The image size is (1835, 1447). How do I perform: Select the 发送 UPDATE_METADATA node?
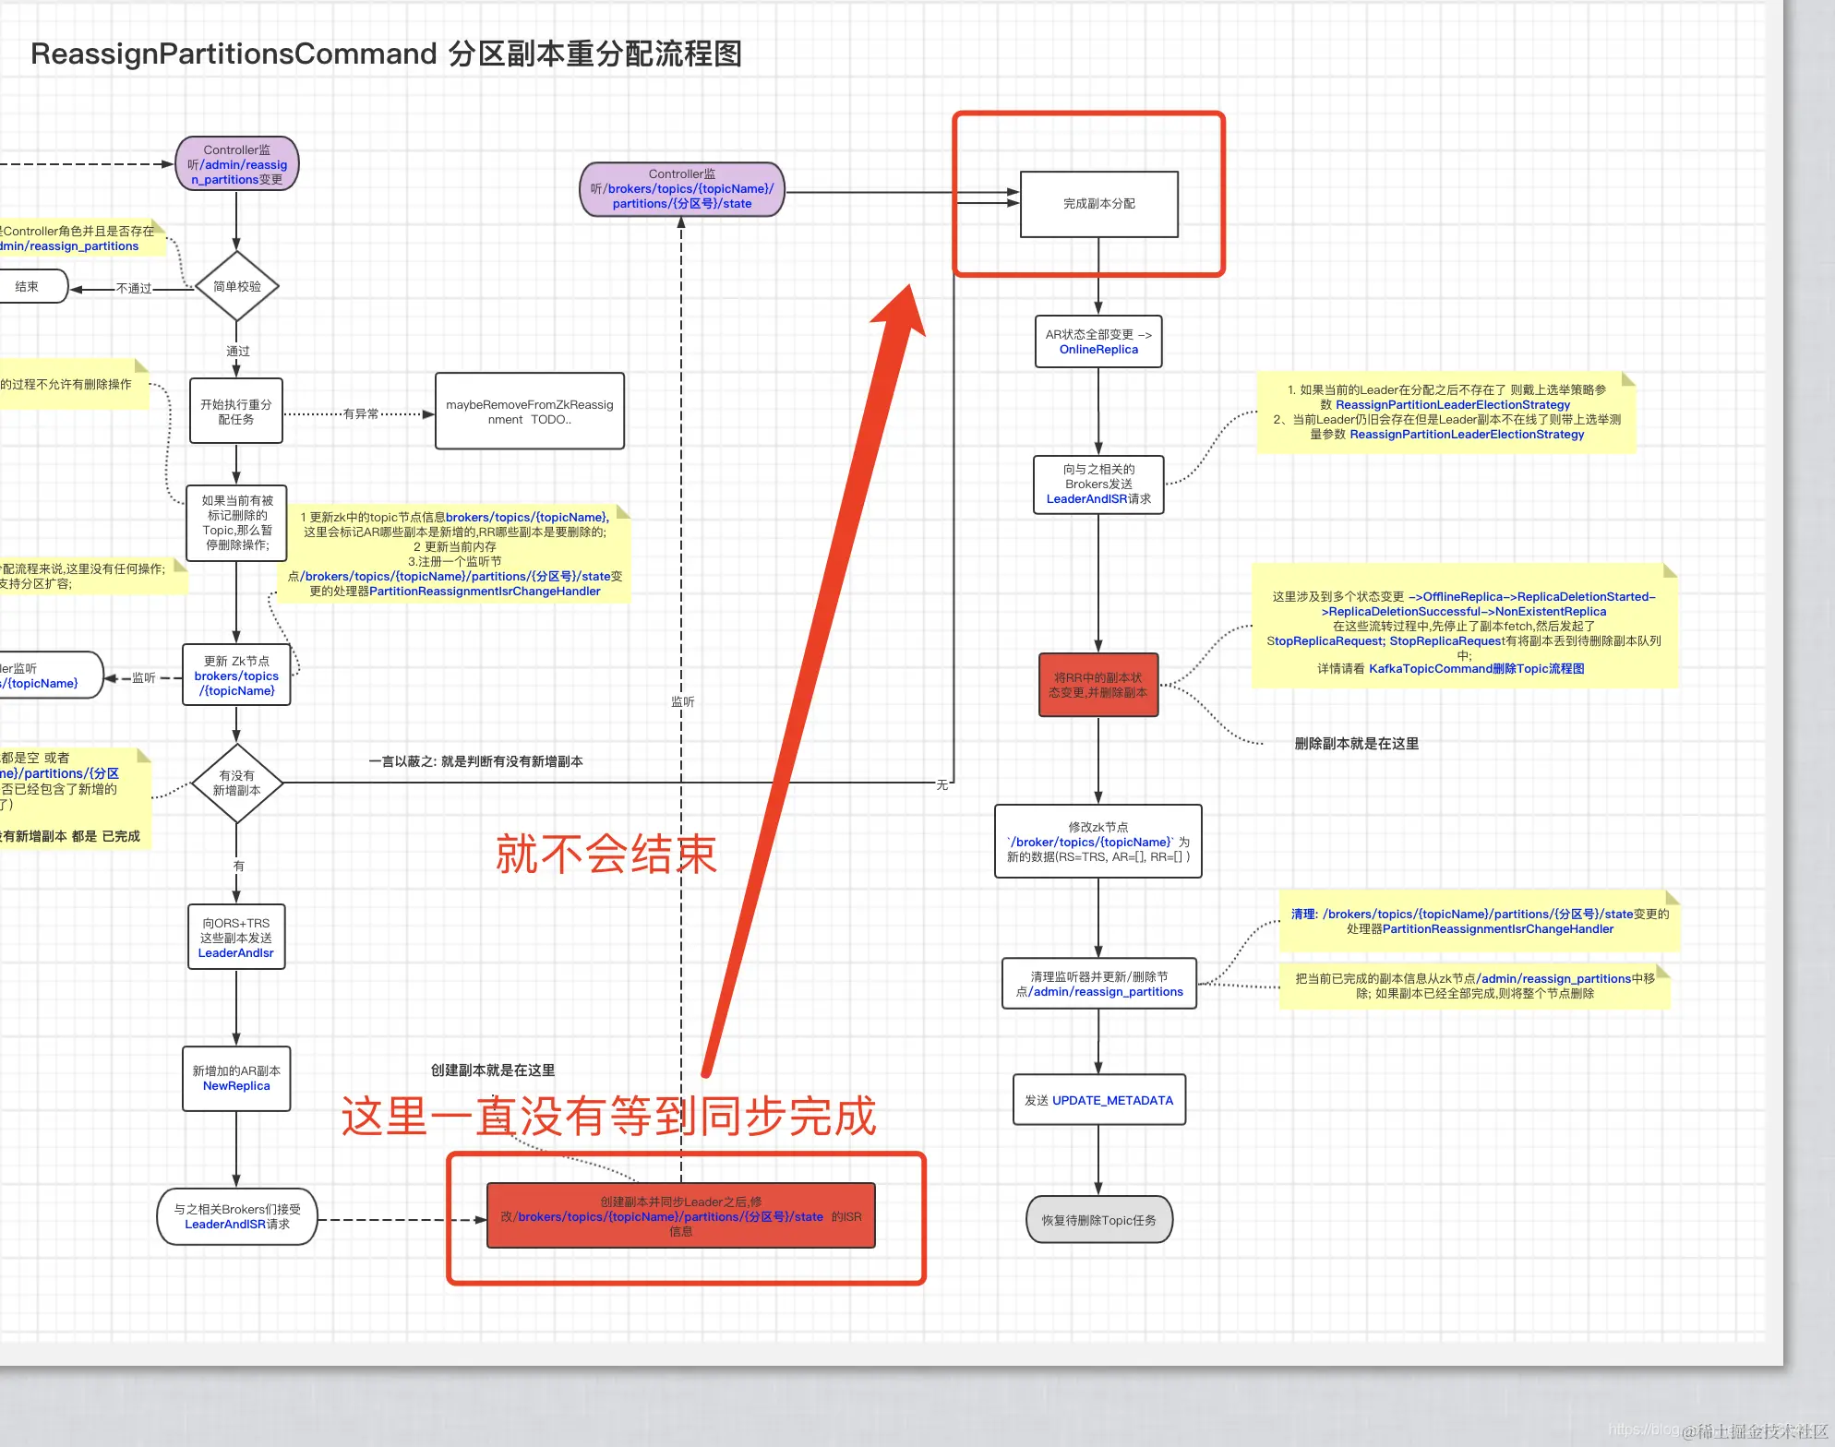click(1097, 1100)
